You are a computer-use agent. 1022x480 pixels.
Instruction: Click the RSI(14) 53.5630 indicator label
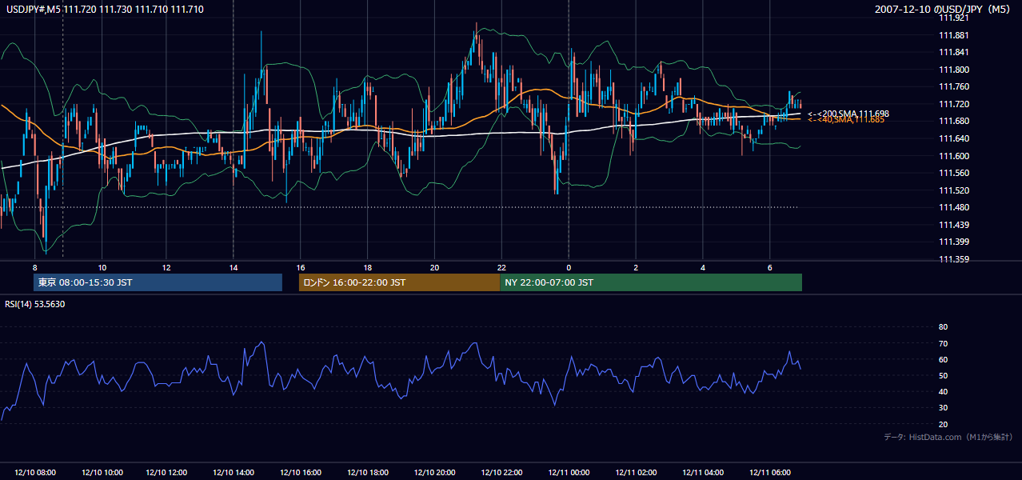click(34, 304)
